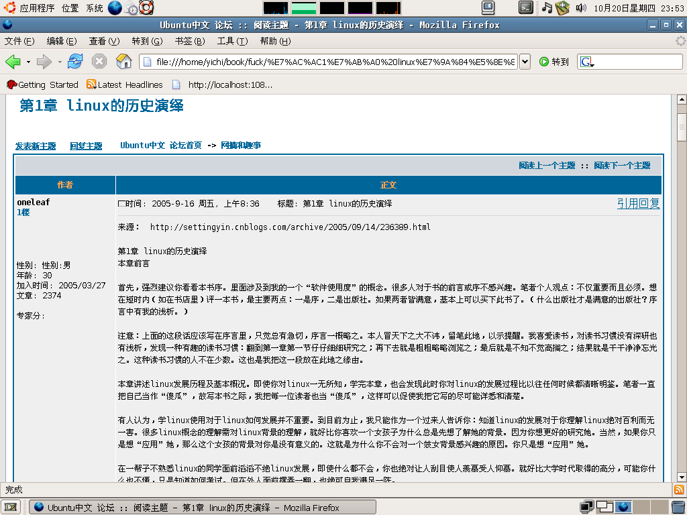Open the 应用程序 Applications menu
The image size is (687, 515).
tap(29, 8)
